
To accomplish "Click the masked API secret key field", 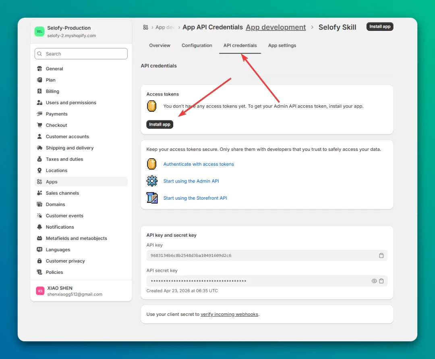I will tap(267, 281).
